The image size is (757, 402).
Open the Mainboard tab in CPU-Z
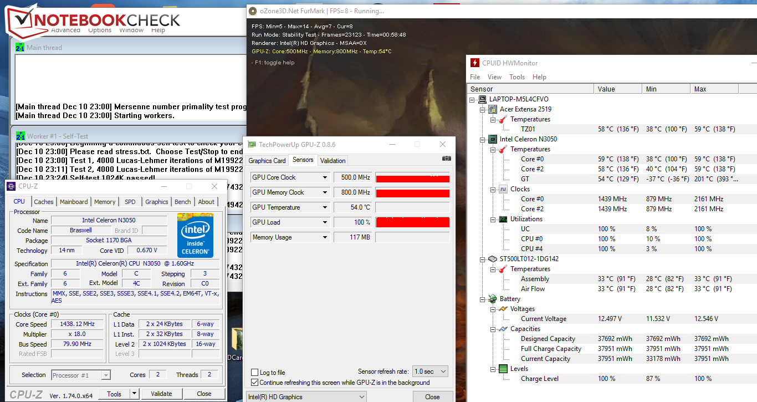point(74,202)
